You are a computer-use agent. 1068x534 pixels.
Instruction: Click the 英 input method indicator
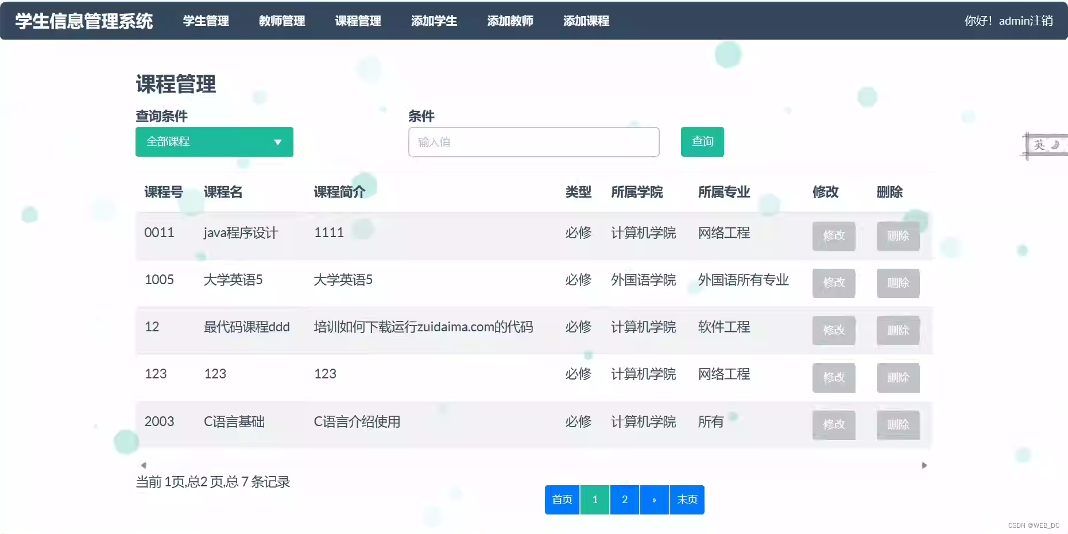[1039, 145]
